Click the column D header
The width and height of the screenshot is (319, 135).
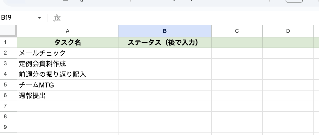click(288, 31)
